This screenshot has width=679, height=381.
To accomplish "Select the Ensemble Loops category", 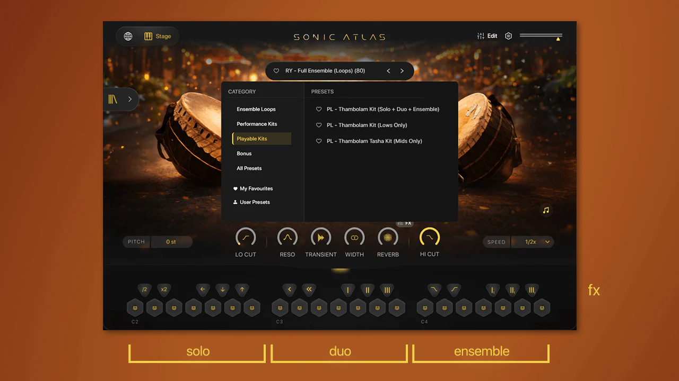I will click(256, 109).
